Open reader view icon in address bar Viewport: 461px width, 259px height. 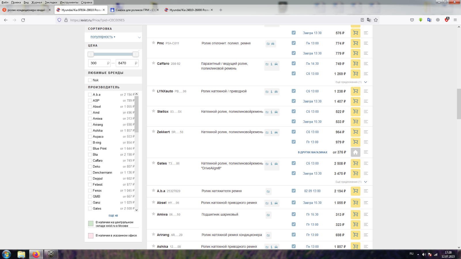coord(362,20)
